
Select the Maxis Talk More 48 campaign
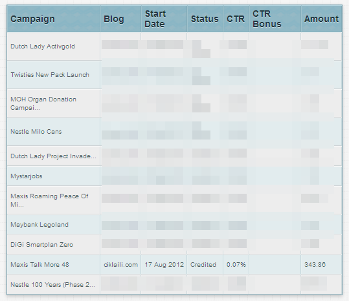[40, 265]
